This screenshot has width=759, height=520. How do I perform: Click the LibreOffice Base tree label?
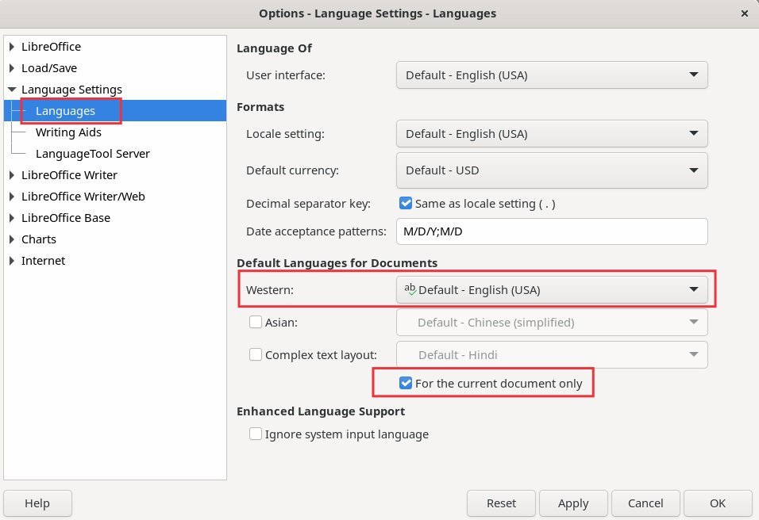tap(66, 218)
